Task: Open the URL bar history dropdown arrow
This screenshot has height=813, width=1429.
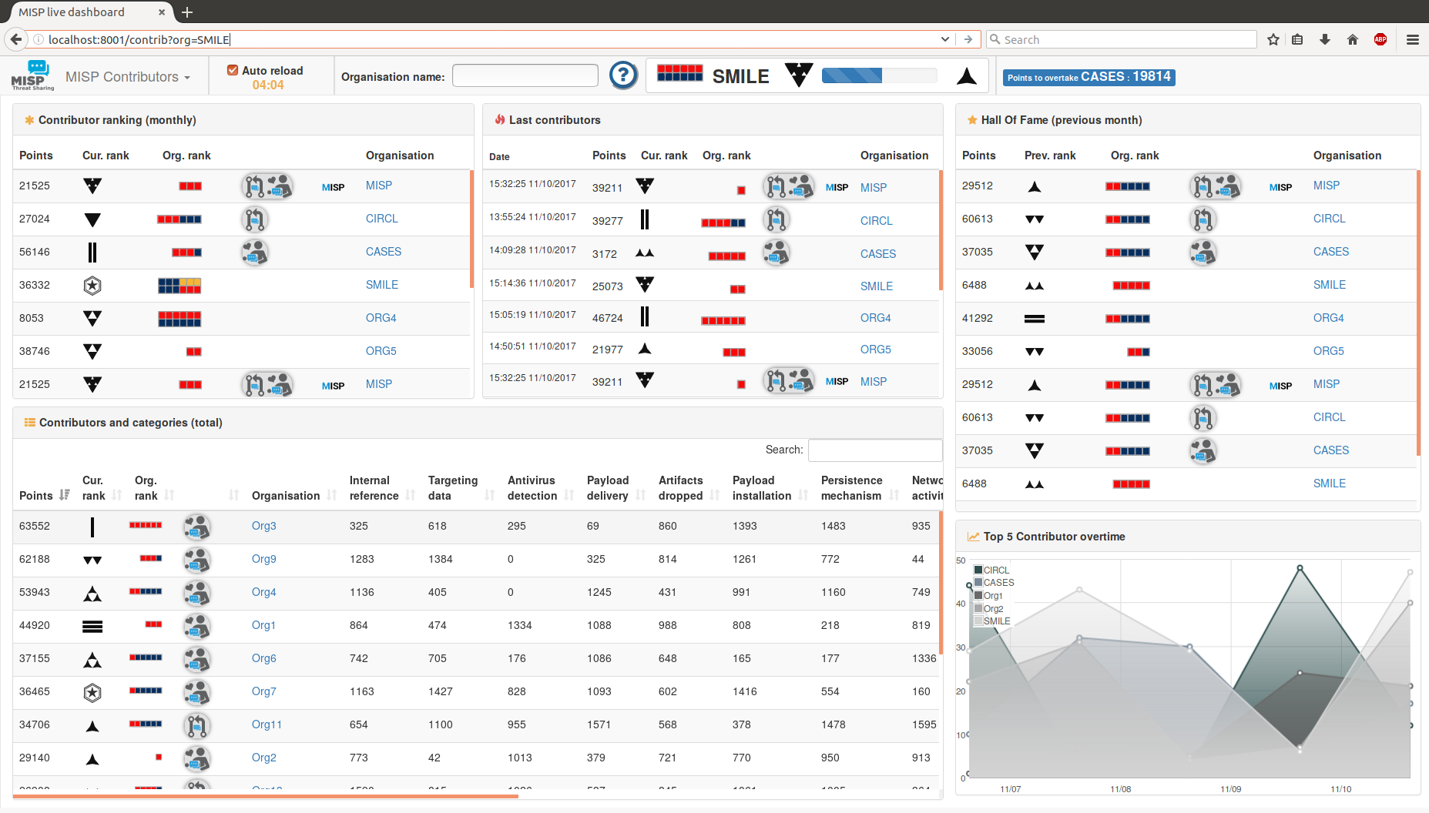Action: pyautogui.click(x=944, y=39)
